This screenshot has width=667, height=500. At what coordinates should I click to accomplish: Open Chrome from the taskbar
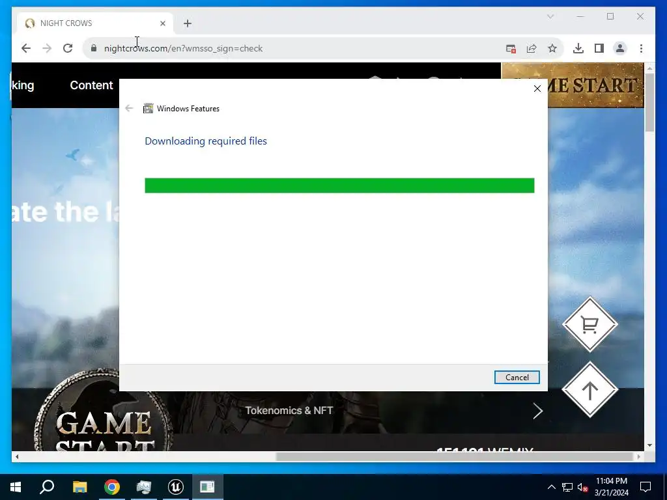[112, 487]
